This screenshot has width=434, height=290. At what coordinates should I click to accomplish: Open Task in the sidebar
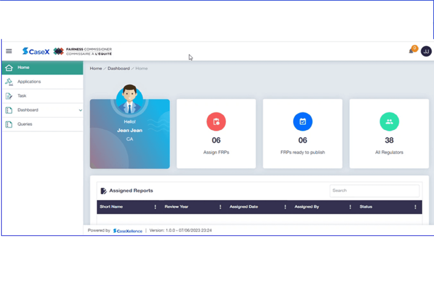pos(22,96)
